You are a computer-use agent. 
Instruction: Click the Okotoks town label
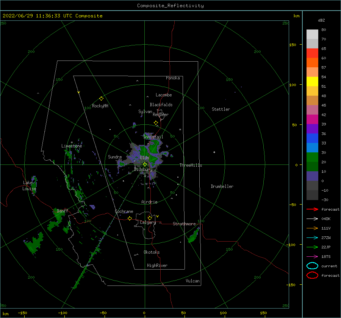coord(152,252)
